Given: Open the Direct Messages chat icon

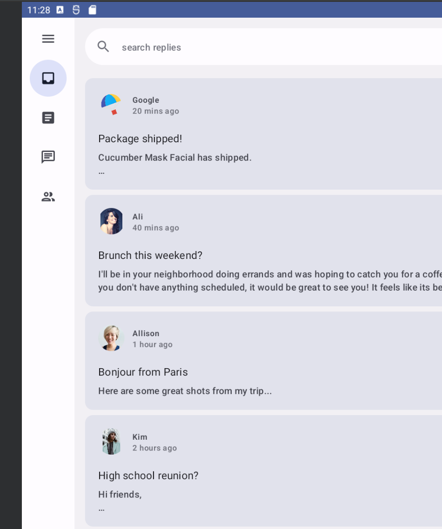Looking at the screenshot, I should 48,157.
